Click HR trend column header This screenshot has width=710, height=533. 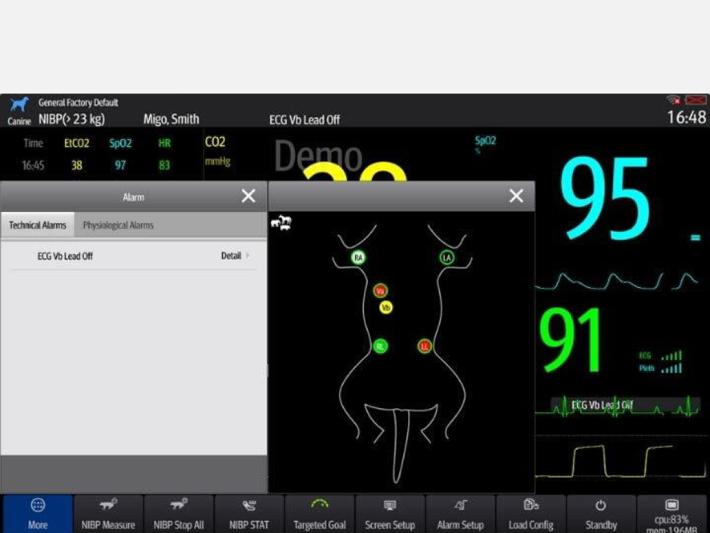[x=164, y=144]
